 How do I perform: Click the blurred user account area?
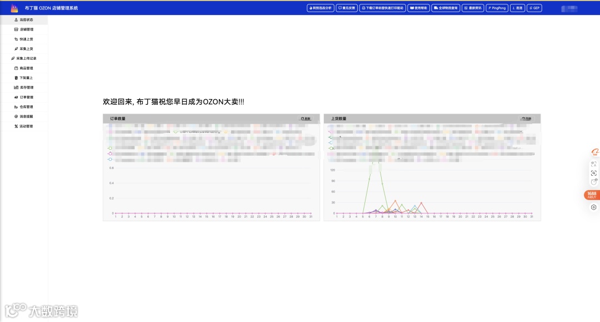[569, 8]
